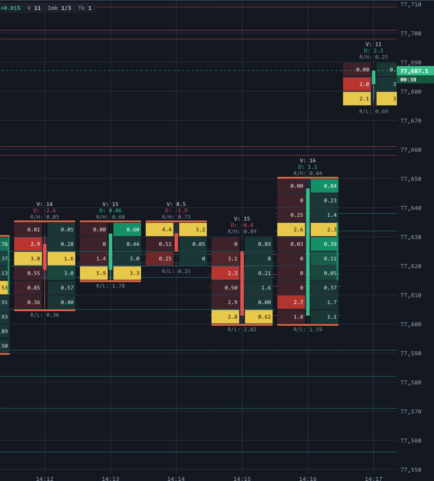The width and height of the screenshot is (434, 481).
Task: Click the 14:13 time axis label
Action: pyautogui.click(x=111, y=478)
